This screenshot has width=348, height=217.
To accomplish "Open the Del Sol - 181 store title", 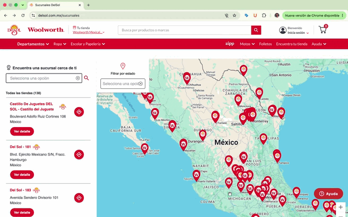I will pos(20,147).
